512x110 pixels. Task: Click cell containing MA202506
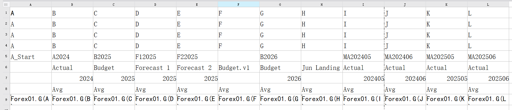click(488, 56)
